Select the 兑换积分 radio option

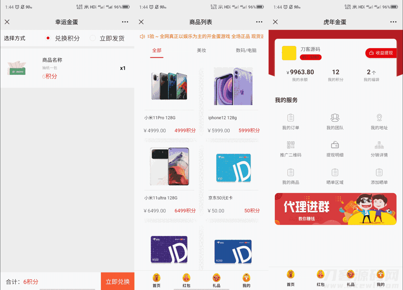[x=48, y=38]
